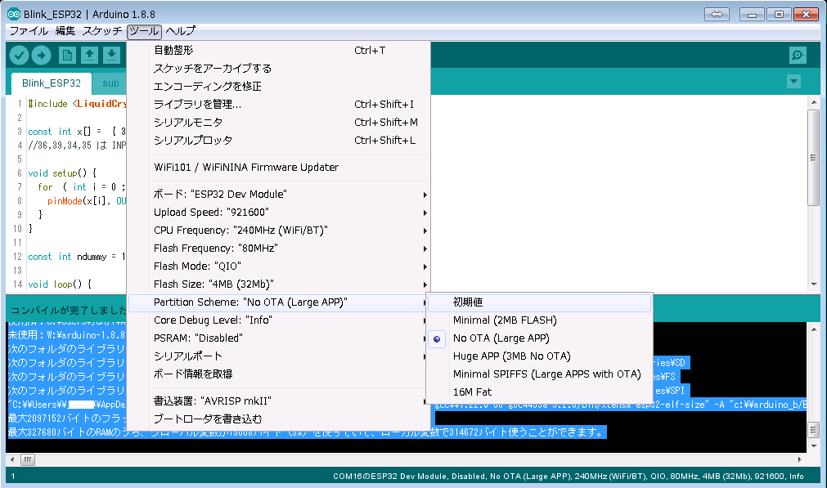Open the ヘルプ menu
The width and height of the screenshot is (827, 488).
[x=181, y=31]
